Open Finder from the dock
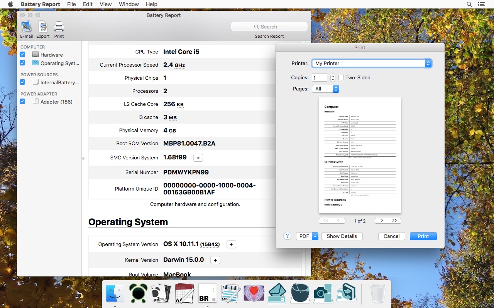 click(115, 293)
